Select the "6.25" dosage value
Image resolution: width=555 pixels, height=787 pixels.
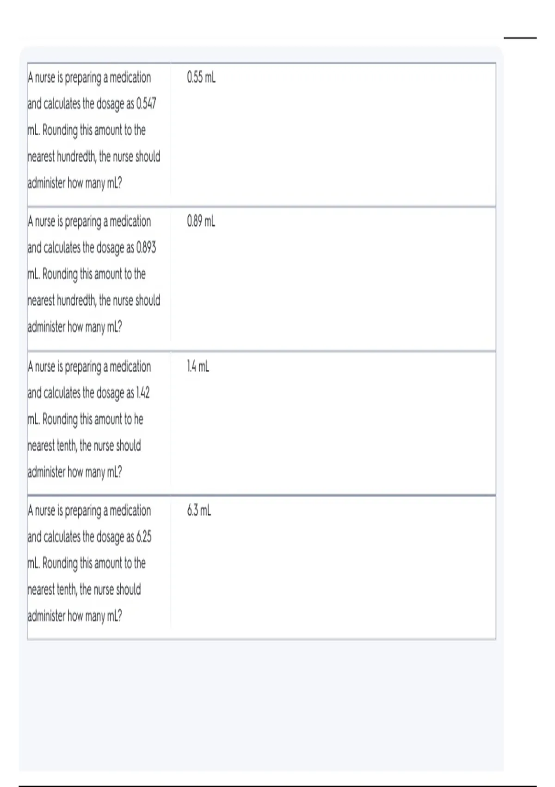pos(144,537)
